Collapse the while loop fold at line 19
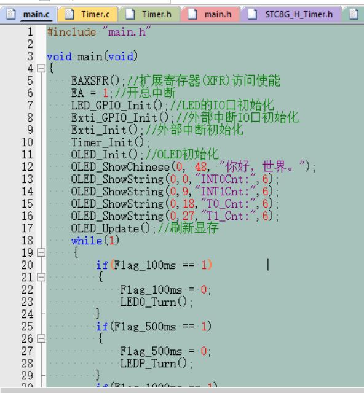 click(x=41, y=252)
